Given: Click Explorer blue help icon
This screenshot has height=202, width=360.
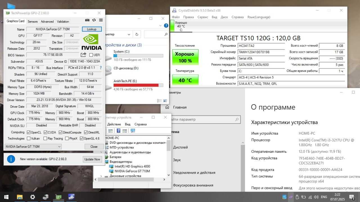Looking at the screenshot, I should (x=166, y=26).
